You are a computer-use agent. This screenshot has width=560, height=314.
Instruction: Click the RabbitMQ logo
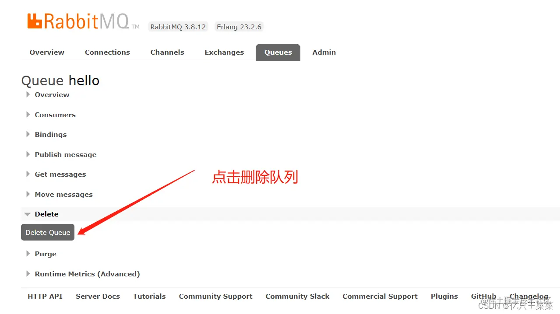83,21
